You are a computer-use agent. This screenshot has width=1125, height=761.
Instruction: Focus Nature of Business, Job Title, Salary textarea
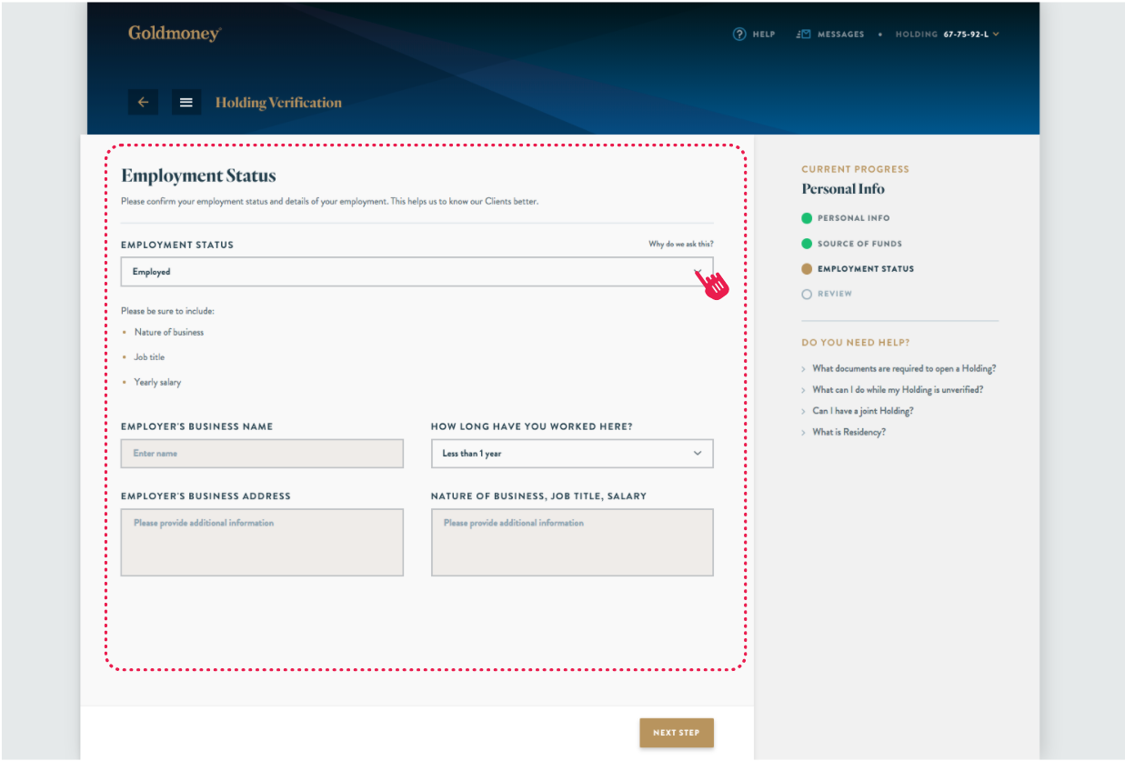(572, 542)
